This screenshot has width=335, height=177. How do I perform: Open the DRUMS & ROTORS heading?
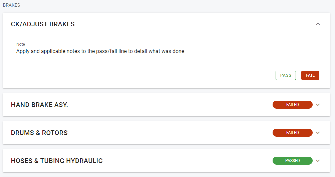39,133
